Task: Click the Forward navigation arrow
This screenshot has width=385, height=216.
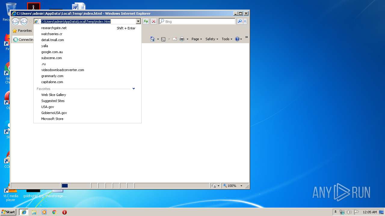Action: [24, 21]
